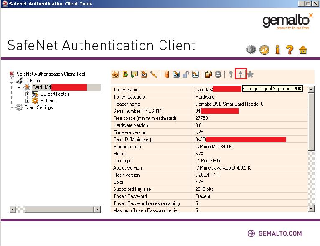Click the "Firmware version" row label
The height and width of the screenshot is (246, 320).
click(130, 132)
